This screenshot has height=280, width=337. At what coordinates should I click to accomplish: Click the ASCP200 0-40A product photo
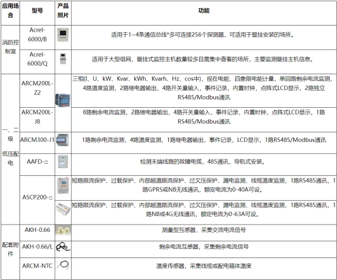tap(63, 185)
